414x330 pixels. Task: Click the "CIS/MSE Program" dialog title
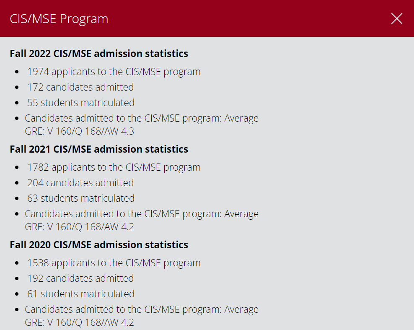click(x=59, y=19)
